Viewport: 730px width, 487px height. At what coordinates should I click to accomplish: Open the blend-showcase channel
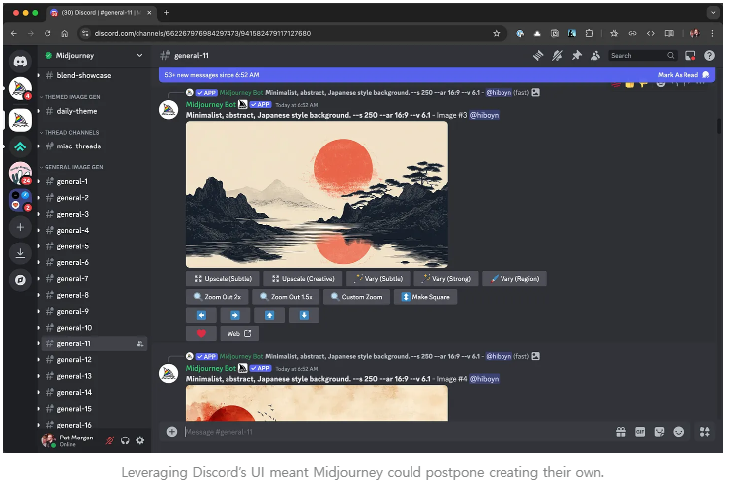[95, 75]
